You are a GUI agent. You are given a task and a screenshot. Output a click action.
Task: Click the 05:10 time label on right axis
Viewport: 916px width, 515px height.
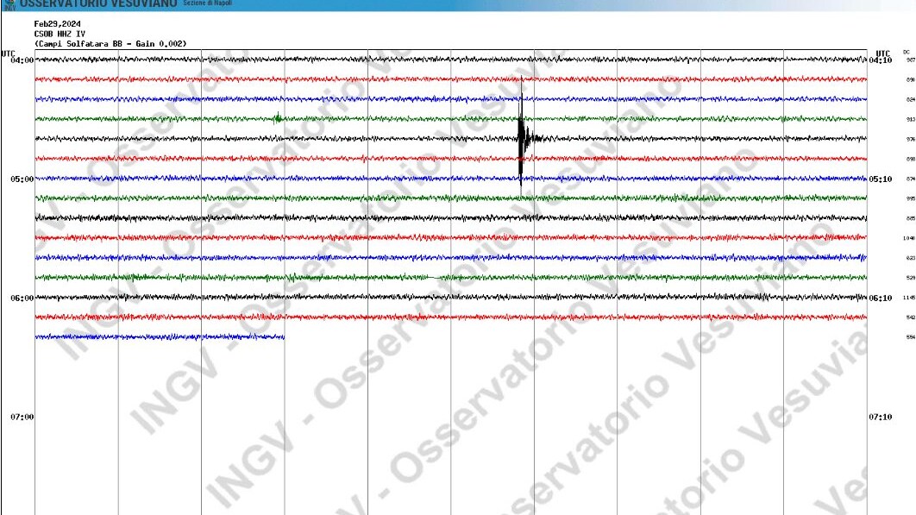coord(881,179)
